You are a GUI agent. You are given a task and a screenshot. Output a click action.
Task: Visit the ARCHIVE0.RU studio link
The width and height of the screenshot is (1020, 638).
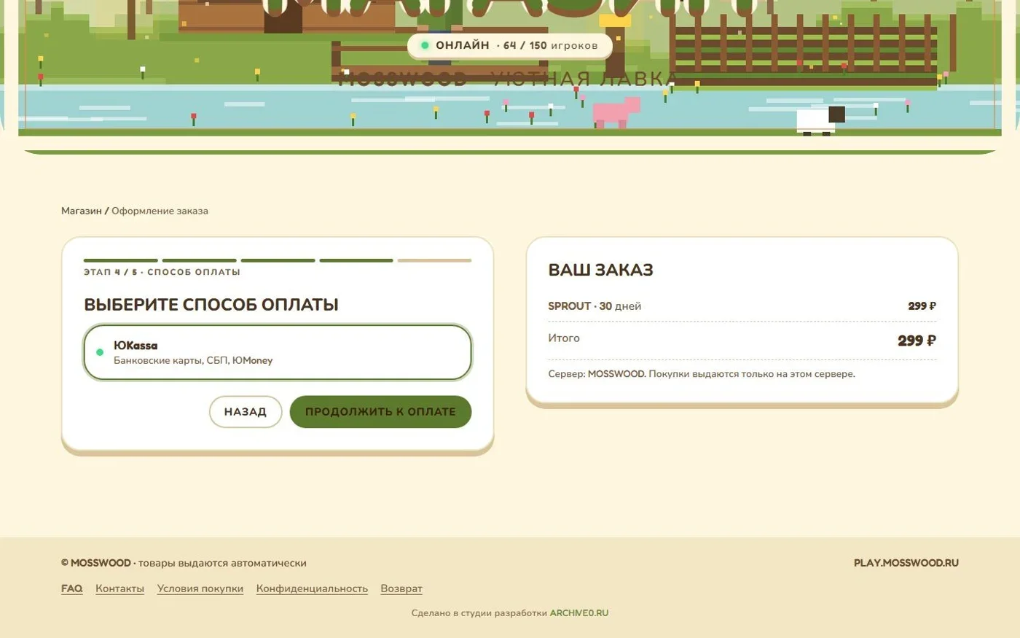click(579, 613)
